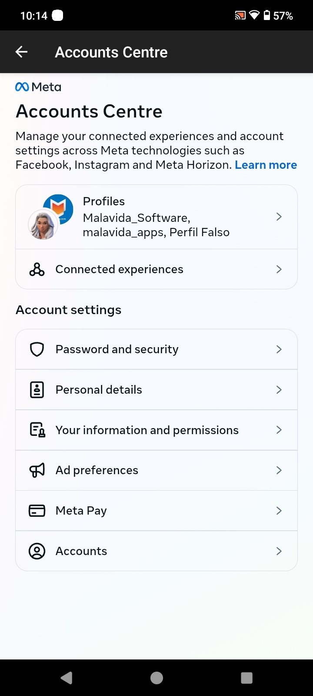Tap the profile avatar thumbnail
Image resolution: width=313 pixels, height=696 pixels.
pyautogui.click(x=43, y=225)
